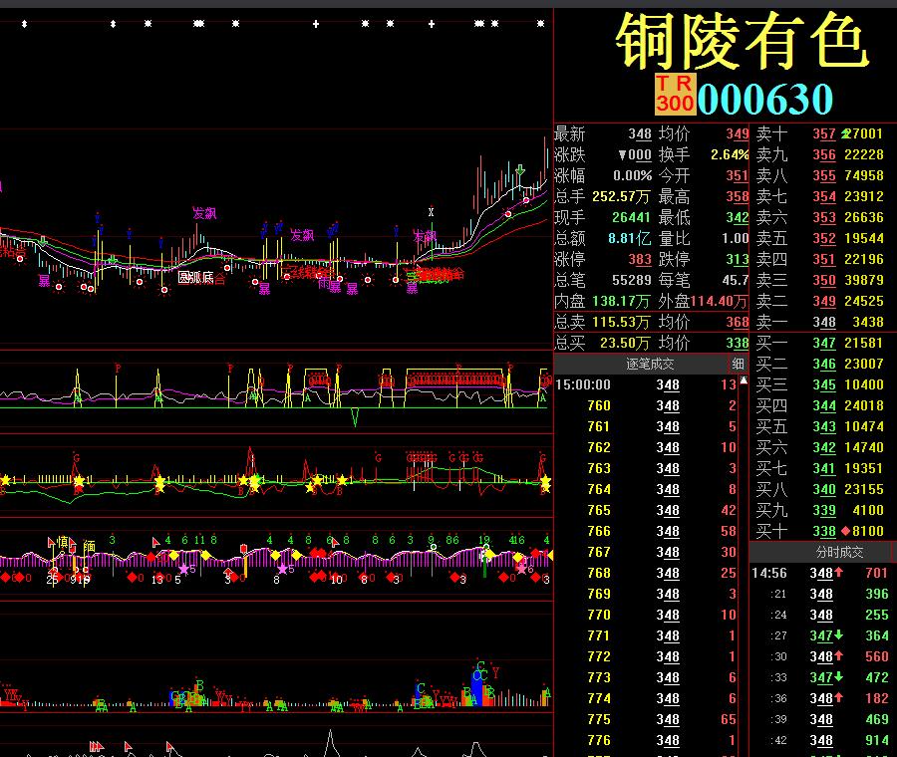Select the 最高 value 358
This screenshot has width=897, height=757.
tap(738, 196)
